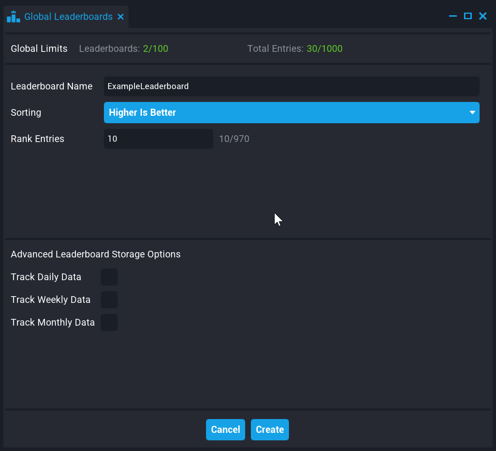Close the window with the top-right X
Image resolution: width=496 pixels, height=451 pixels.
point(482,16)
